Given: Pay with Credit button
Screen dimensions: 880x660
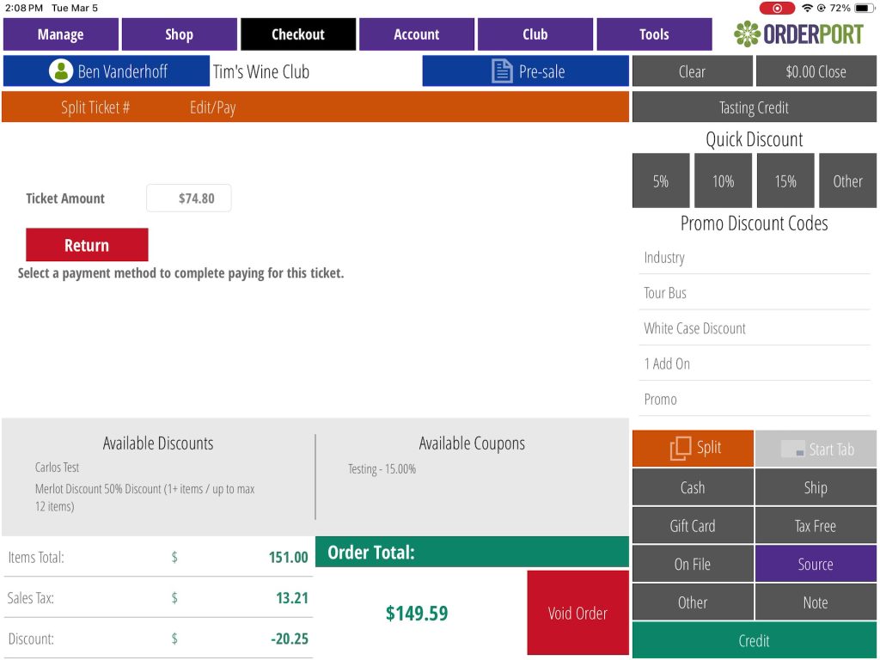Looking at the screenshot, I should point(754,640).
